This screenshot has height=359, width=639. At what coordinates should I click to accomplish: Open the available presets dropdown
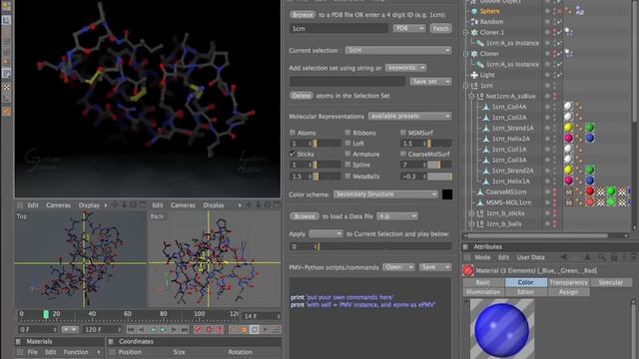pyautogui.click(x=409, y=116)
